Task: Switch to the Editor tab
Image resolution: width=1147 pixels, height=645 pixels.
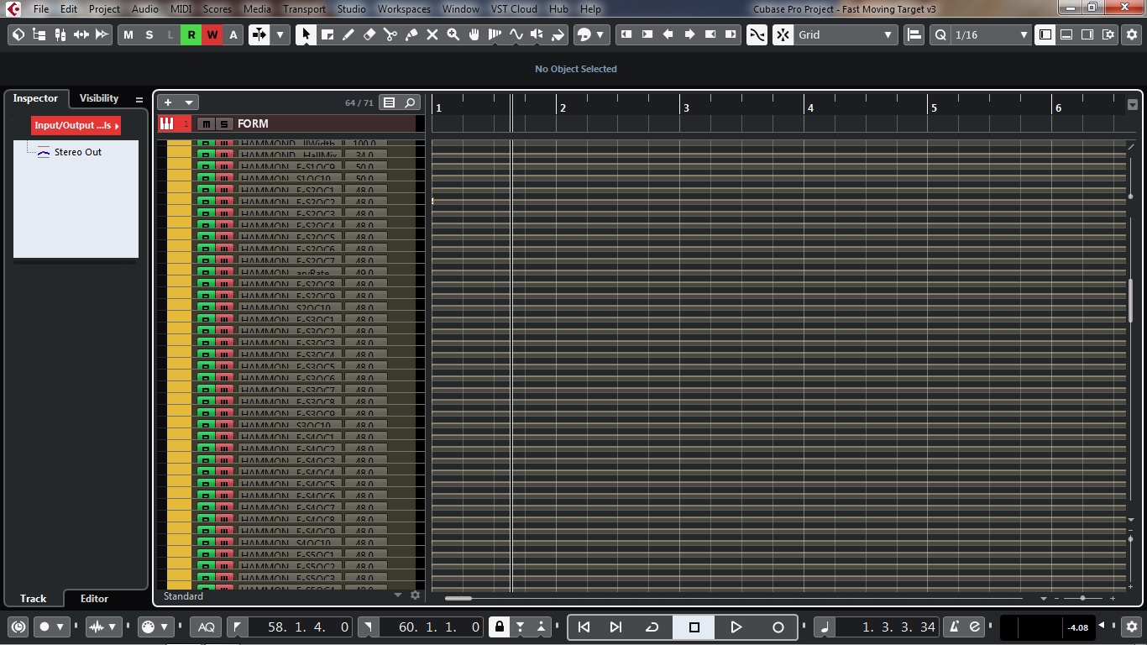Action: point(94,598)
